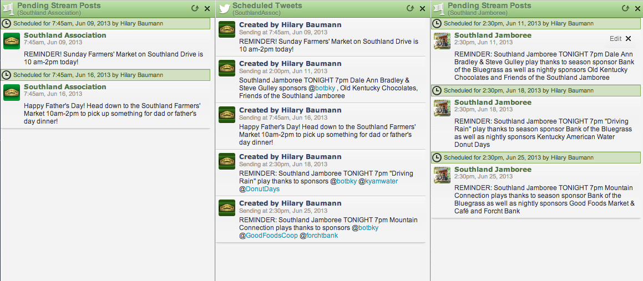
Task: Select 'Created by Hilary Baumann' on Jun 25 tweet
Action: coord(290,203)
